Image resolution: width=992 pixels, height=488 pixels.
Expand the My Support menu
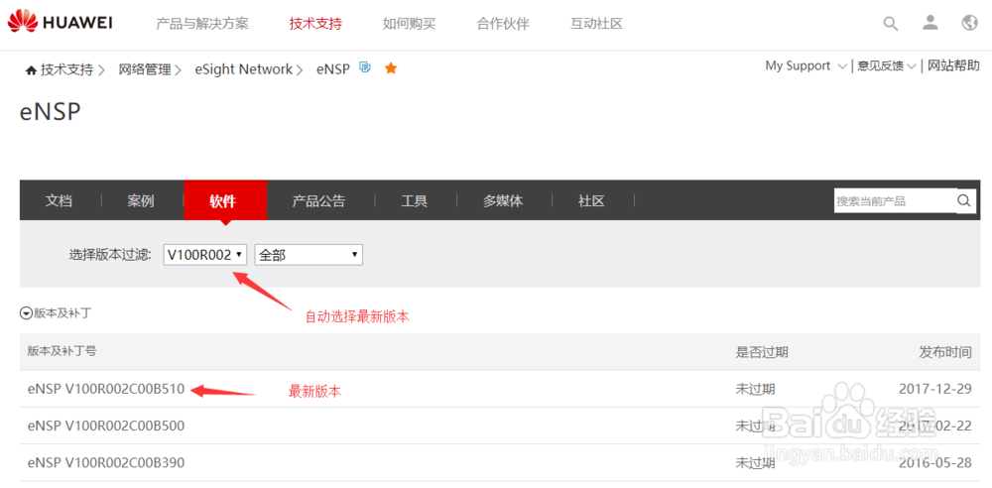806,65
